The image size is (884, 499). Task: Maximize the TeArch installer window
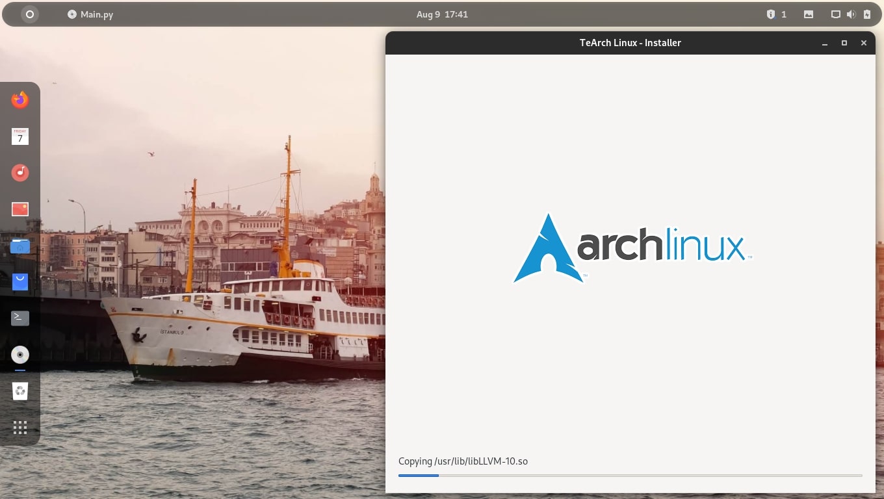tap(844, 43)
